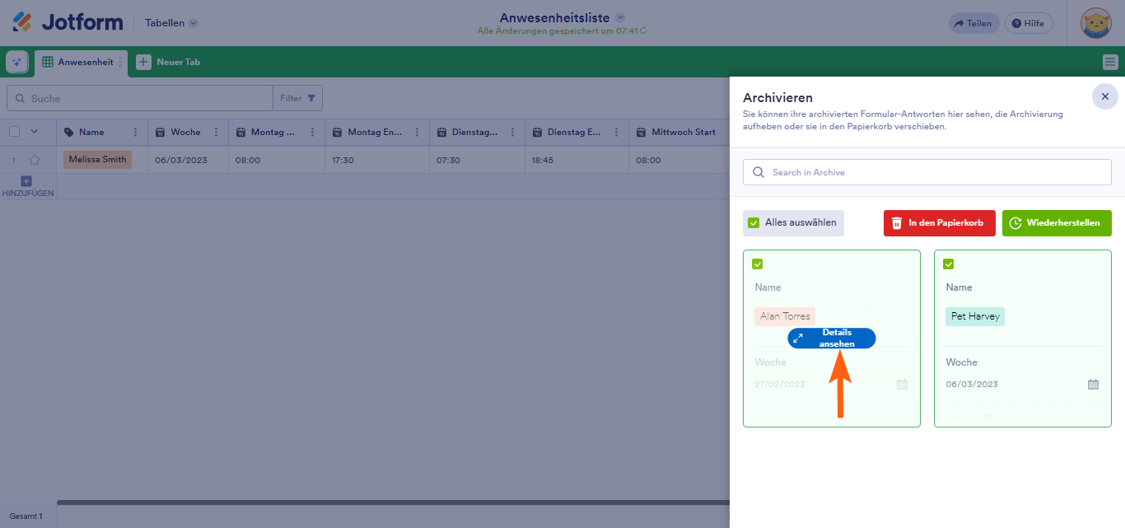This screenshot has width=1125, height=528.
Task: Open the Anwesenheitsliste title dropdown arrow
Action: 620,17
